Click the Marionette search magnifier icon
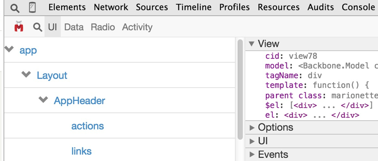The height and width of the screenshot is (161, 378). click(37, 27)
